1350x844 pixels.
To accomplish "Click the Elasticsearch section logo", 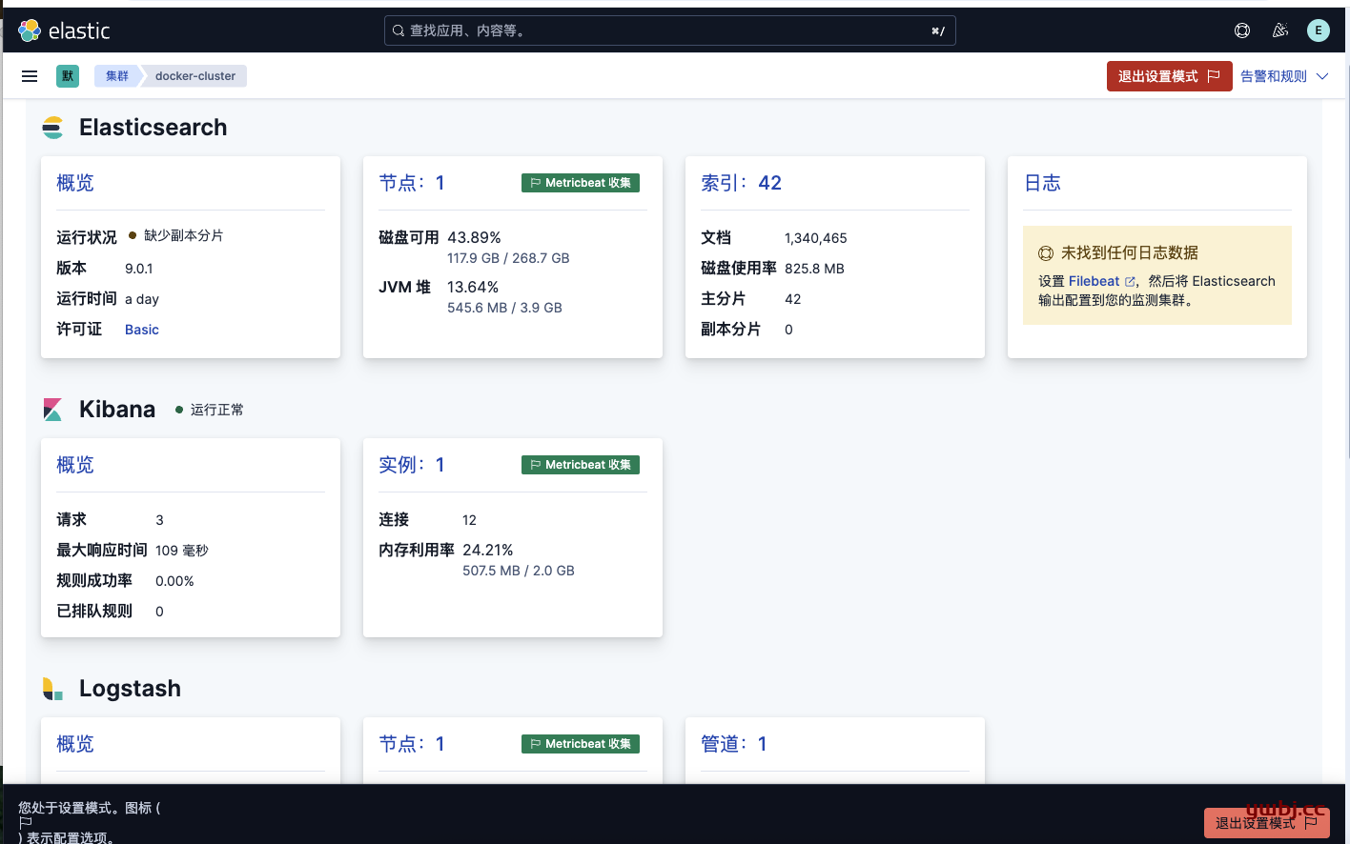I will pos(52,127).
